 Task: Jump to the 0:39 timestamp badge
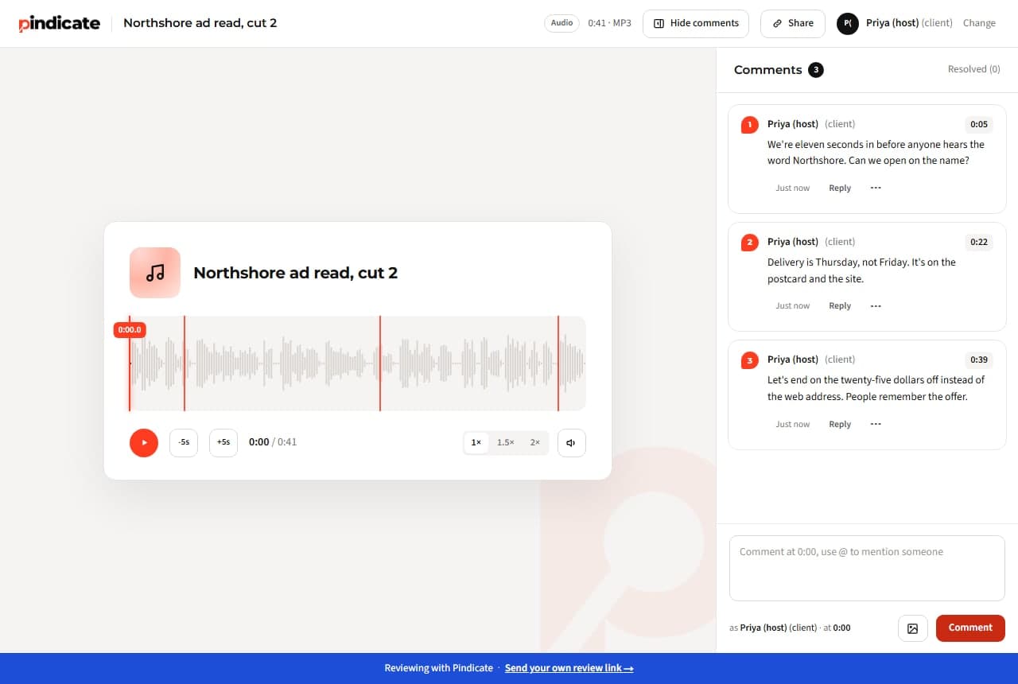click(x=979, y=359)
